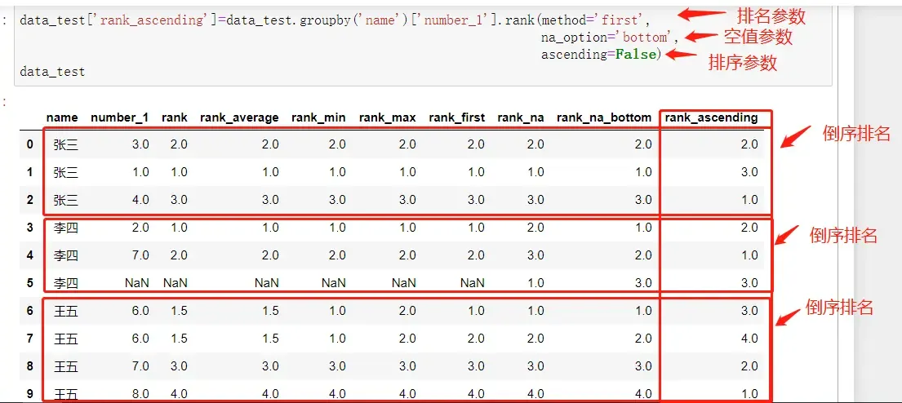Select row index 5 in the table
This screenshot has height=403, width=902.
pyautogui.click(x=30, y=283)
